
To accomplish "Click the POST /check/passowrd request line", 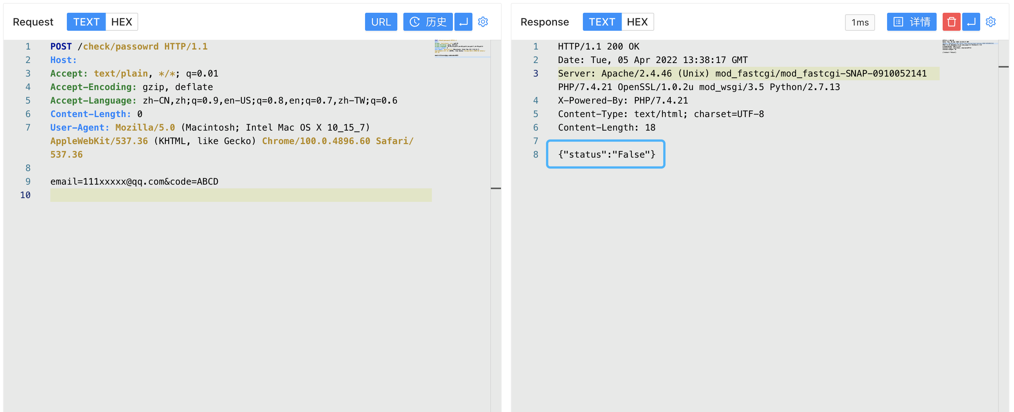I will 129,47.
